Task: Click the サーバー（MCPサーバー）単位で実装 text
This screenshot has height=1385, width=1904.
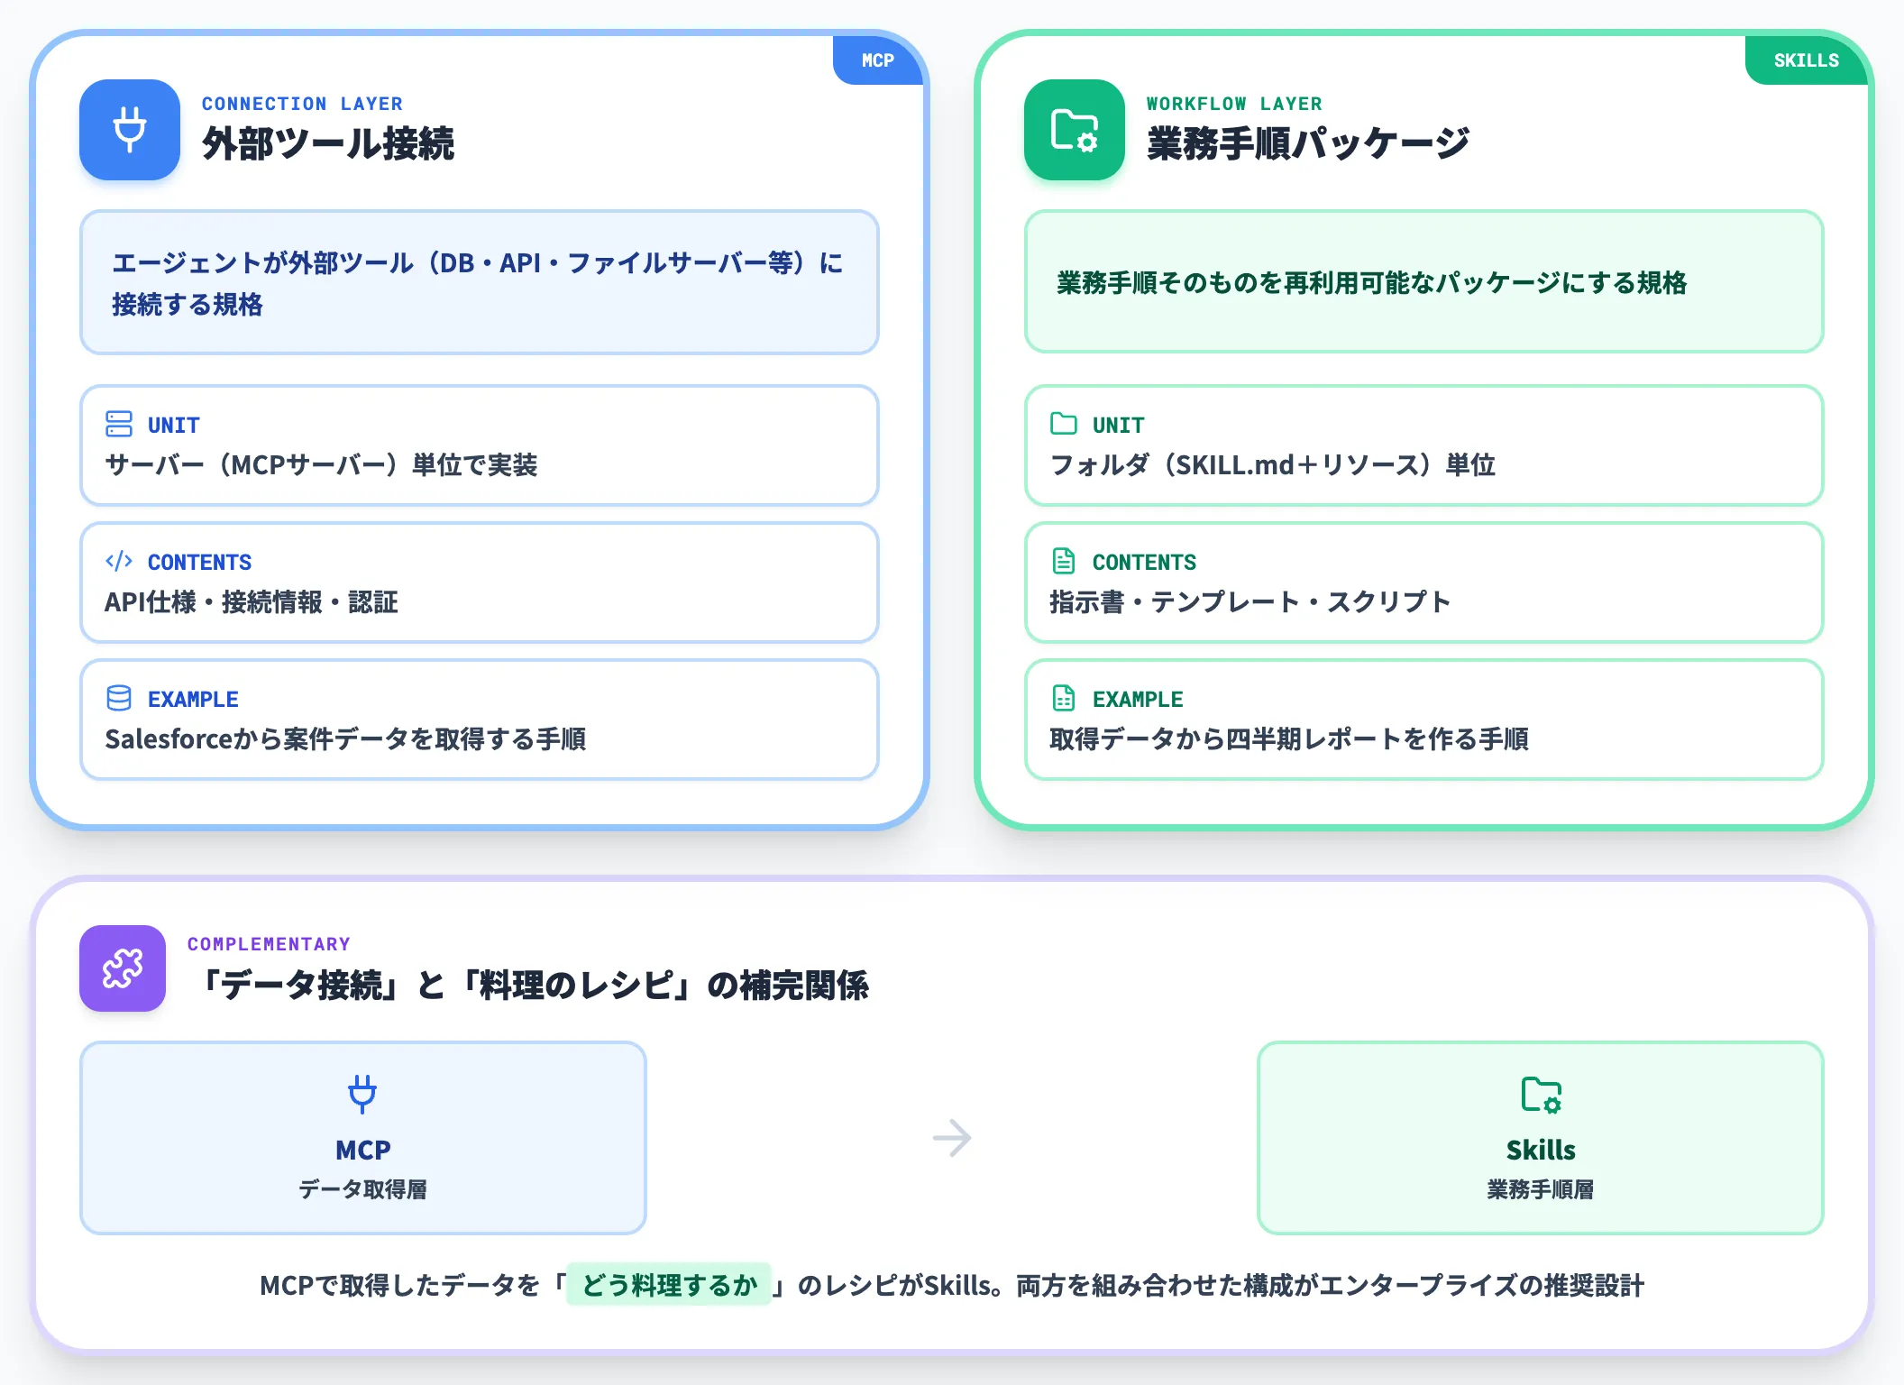Action: tap(321, 465)
